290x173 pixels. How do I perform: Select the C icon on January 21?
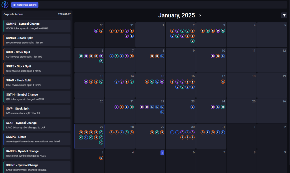pyautogui.click(x=132, y=107)
